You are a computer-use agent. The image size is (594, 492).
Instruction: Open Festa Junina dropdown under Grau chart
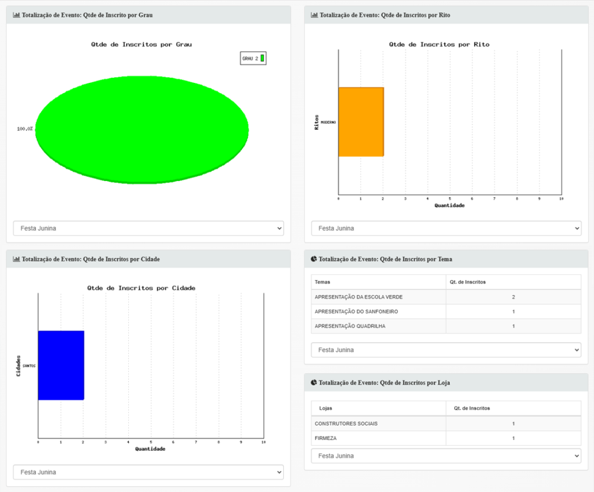(148, 228)
